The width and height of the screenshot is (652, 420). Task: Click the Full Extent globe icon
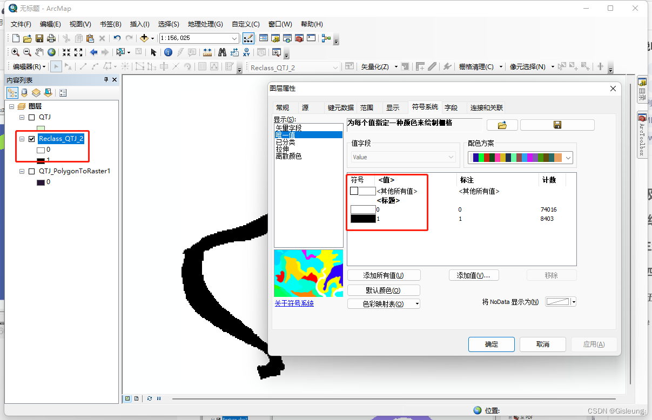51,52
